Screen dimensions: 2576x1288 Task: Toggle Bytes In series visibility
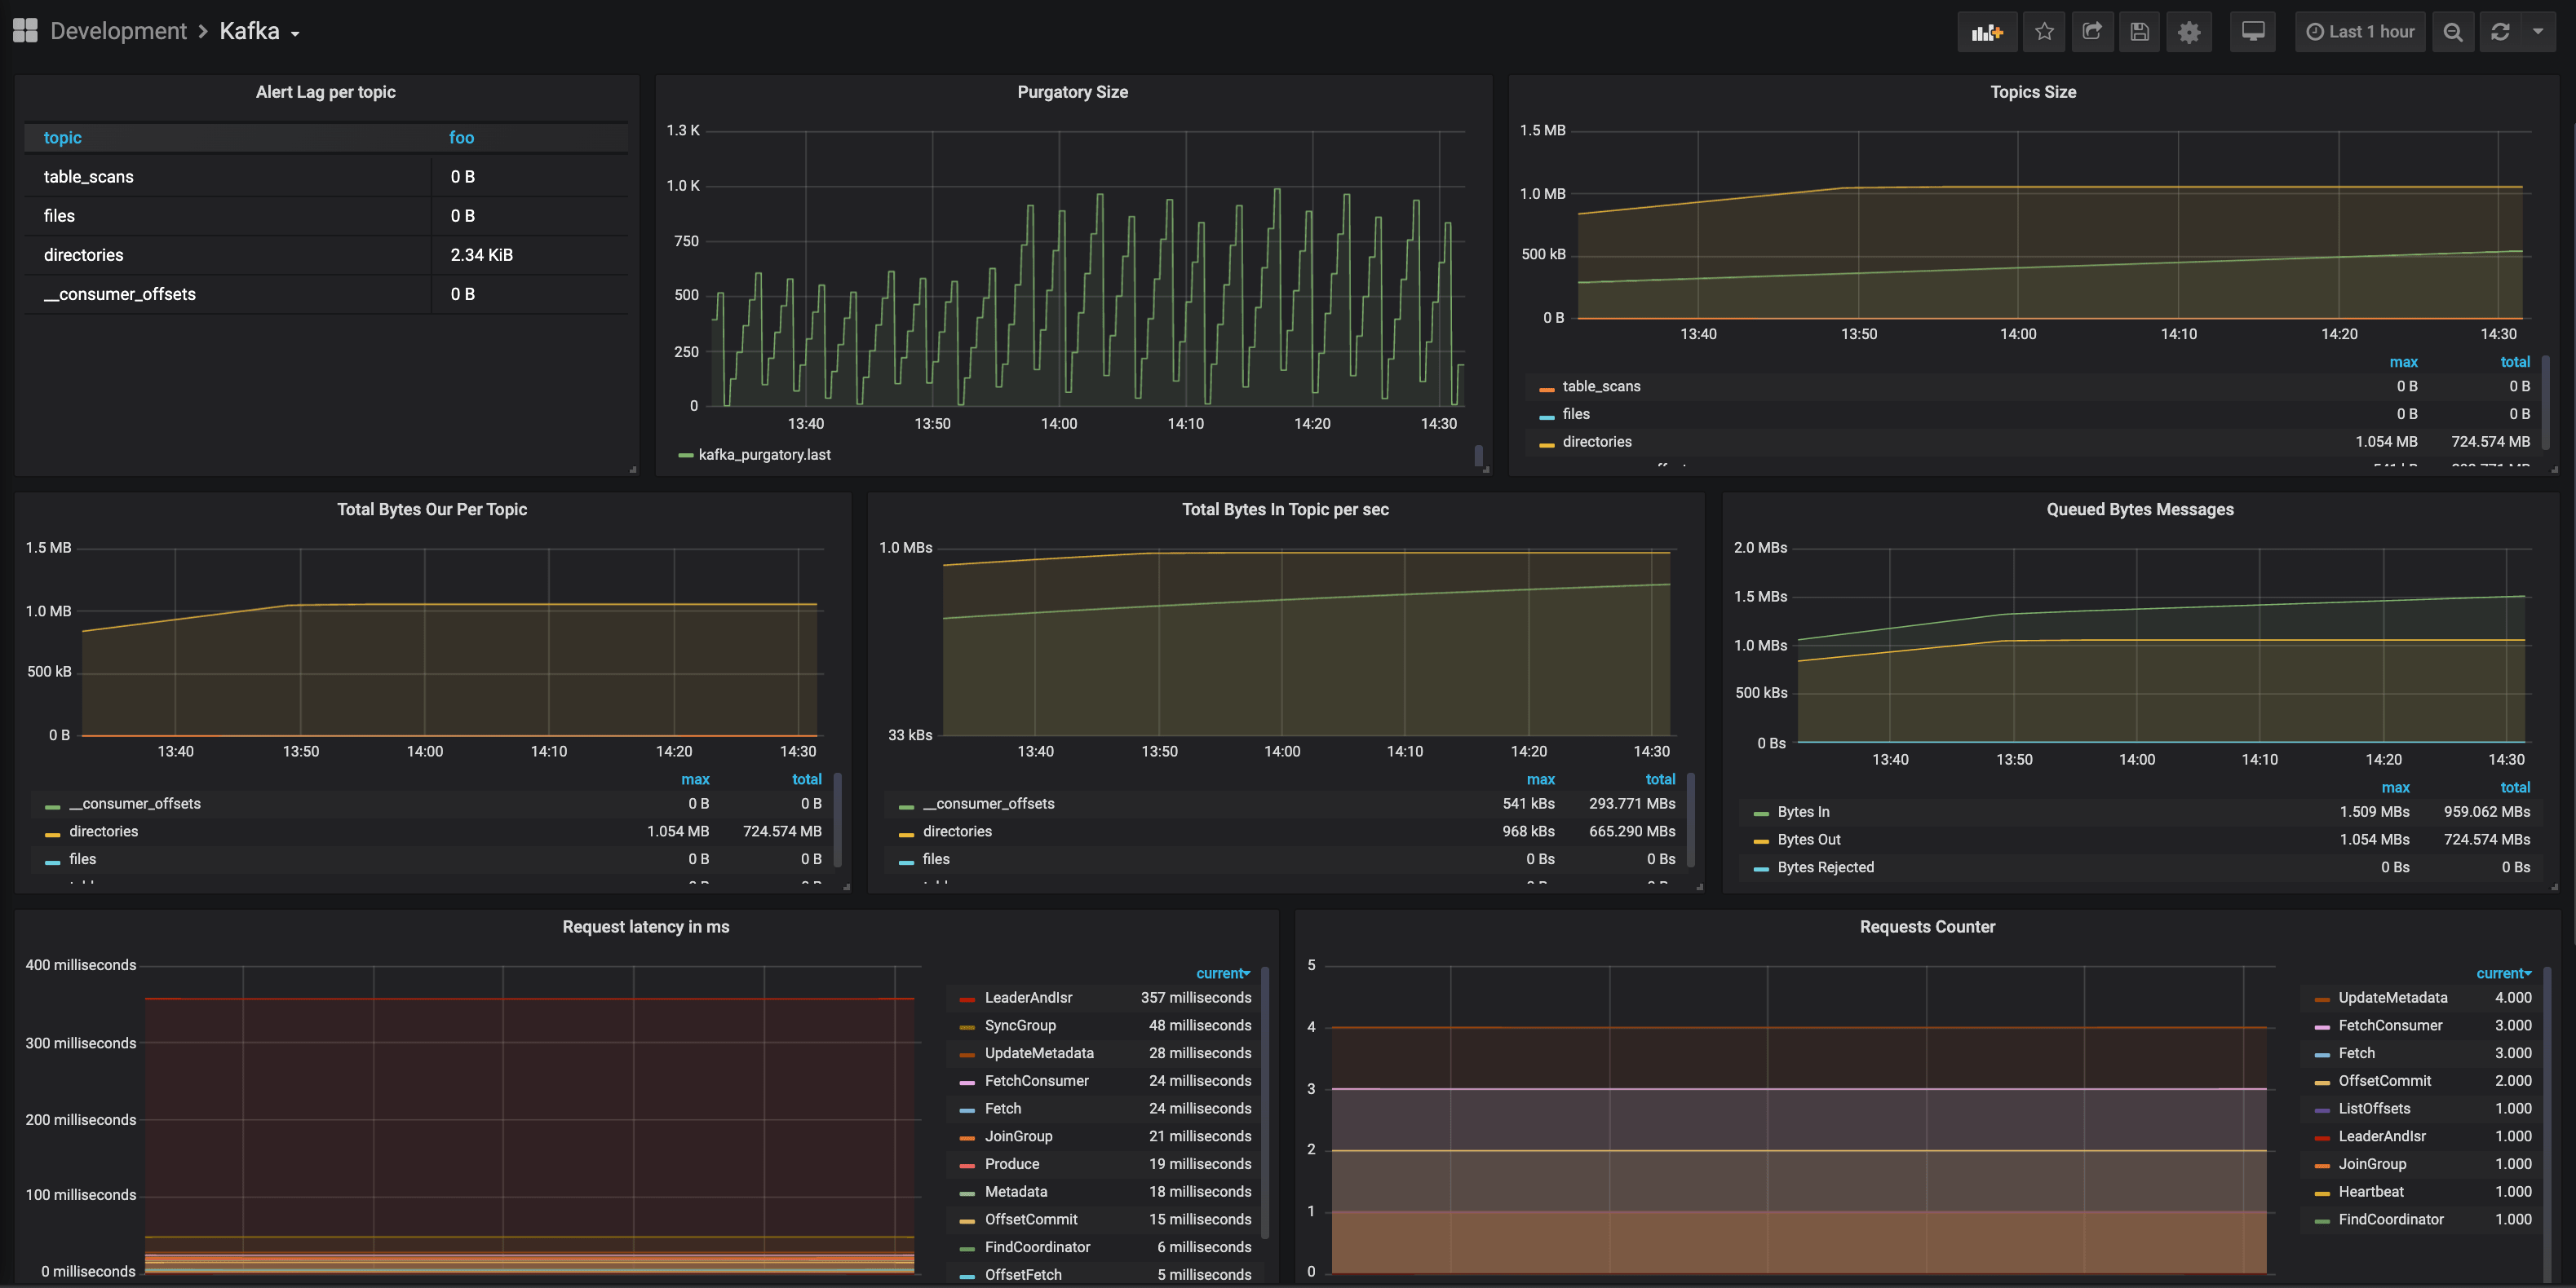[x=1803, y=813]
